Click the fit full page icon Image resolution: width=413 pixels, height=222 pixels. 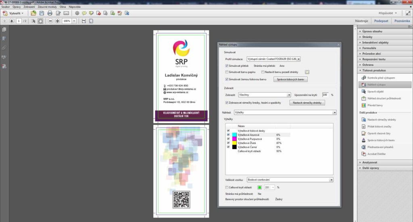pyautogui.click(x=91, y=21)
